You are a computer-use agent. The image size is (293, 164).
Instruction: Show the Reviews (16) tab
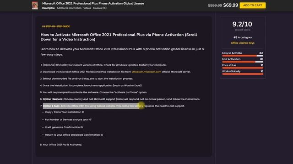click(x=100, y=8)
